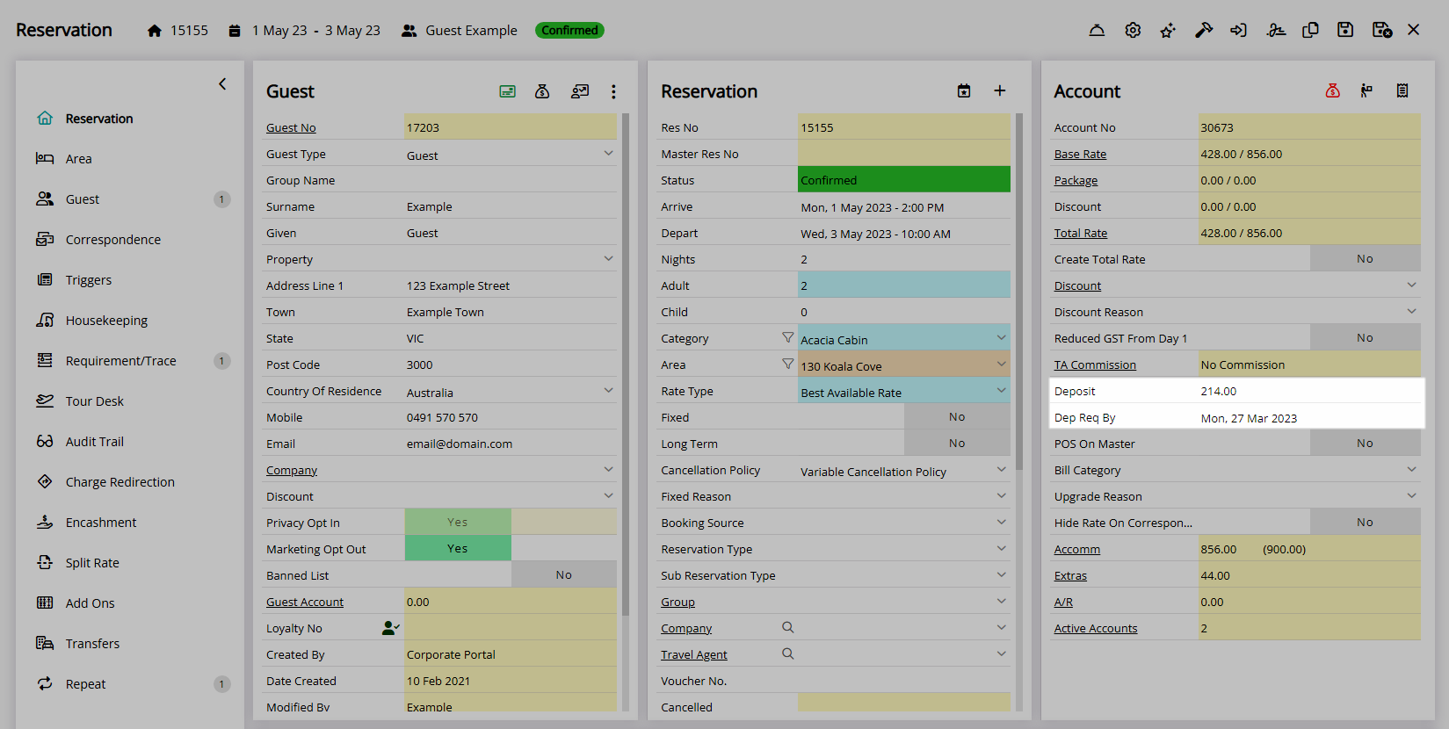Click the Base Rate link
1449x729 pixels.
pyautogui.click(x=1080, y=154)
